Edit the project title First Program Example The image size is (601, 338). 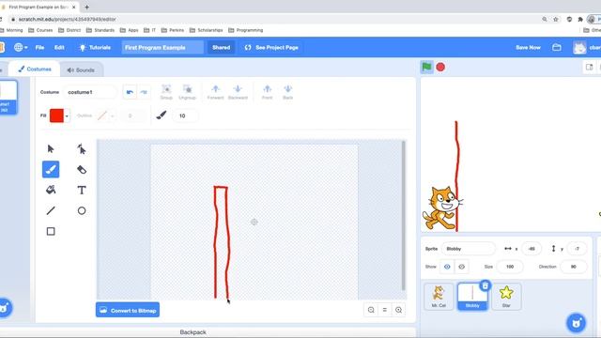(162, 48)
